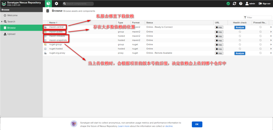Open the Learn more link
This screenshot has width=273, height=130.
click(x=124, y=126)
